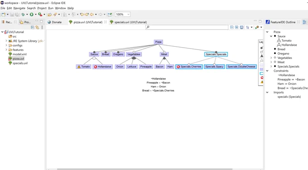The height and width of the screenshot is (170, 308).
Task: Open the automated analysis dropdown arrow
Action: pos(261,27)
